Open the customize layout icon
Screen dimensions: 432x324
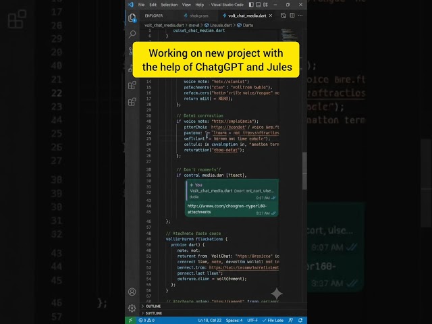tap(265, 5)
